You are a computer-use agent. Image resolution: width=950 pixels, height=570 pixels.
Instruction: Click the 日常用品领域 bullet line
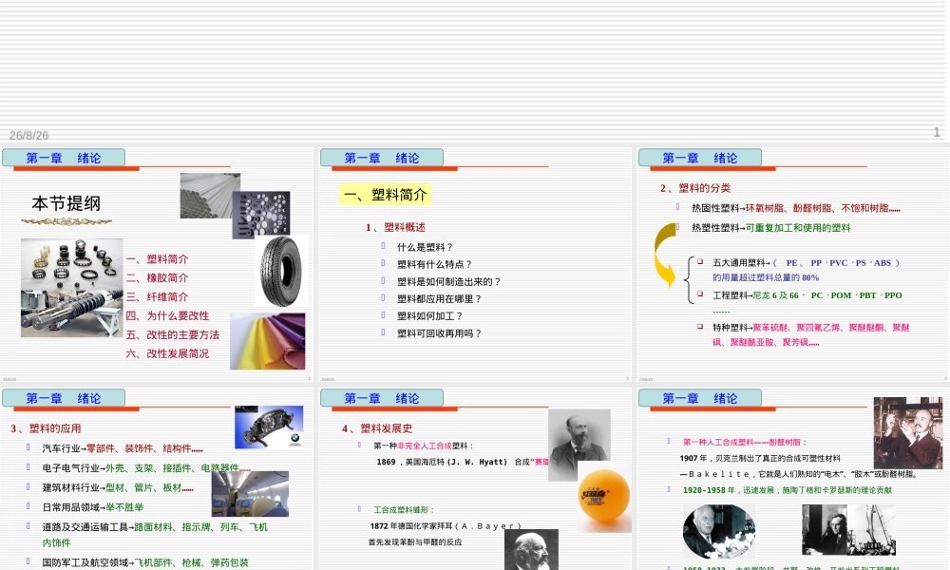tap(93, 507)
